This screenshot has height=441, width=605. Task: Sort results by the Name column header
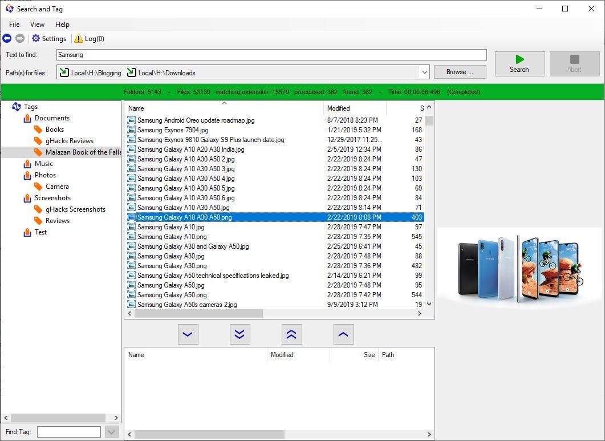pos(224,108)
